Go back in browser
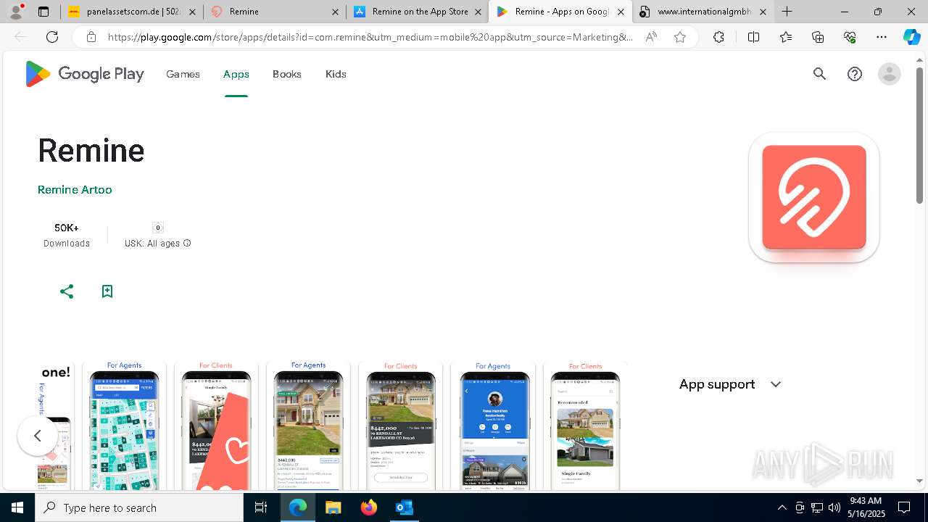 click(20, 37)
